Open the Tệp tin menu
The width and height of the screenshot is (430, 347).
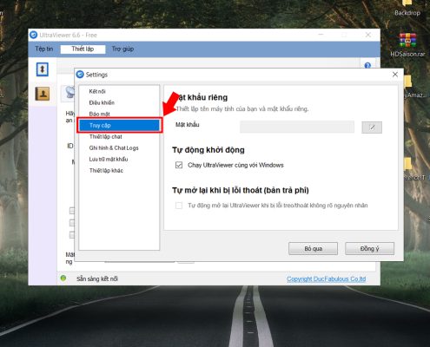(44, 49)
